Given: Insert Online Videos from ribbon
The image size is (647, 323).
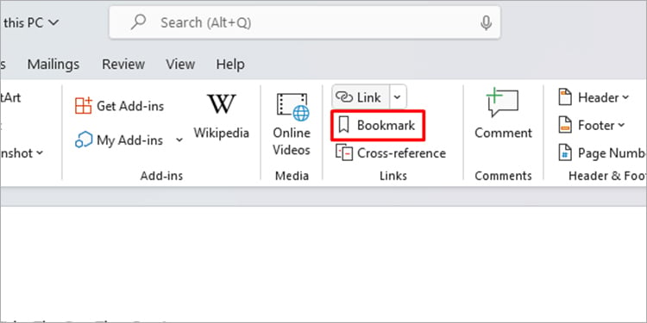Looking at the screenshot, I should (x=292, y=125).
